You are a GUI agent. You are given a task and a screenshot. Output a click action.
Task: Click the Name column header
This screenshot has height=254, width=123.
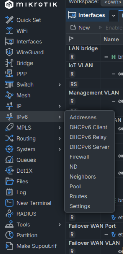point(111,39)
